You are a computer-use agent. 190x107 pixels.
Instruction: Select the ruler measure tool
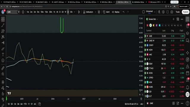pos(3,68)
